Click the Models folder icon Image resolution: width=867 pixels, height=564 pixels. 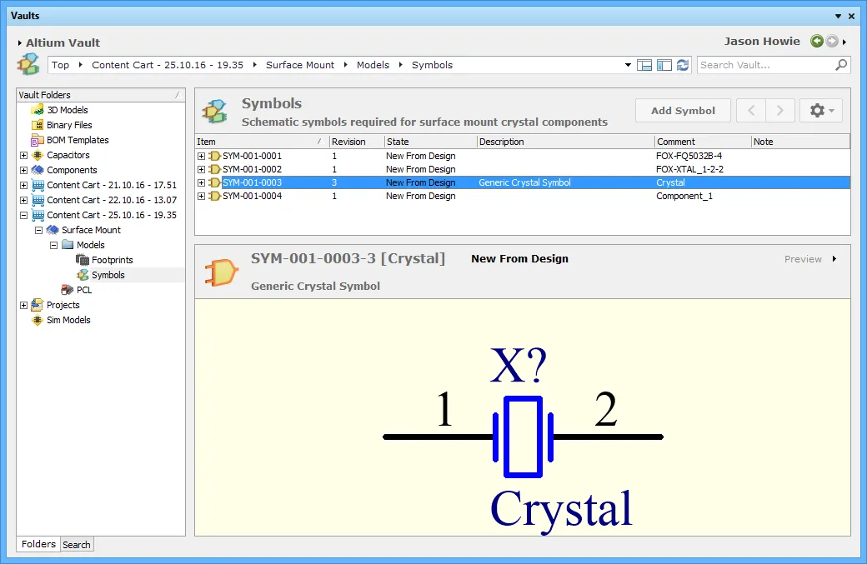pyautogui.click(x=68, y=245)
